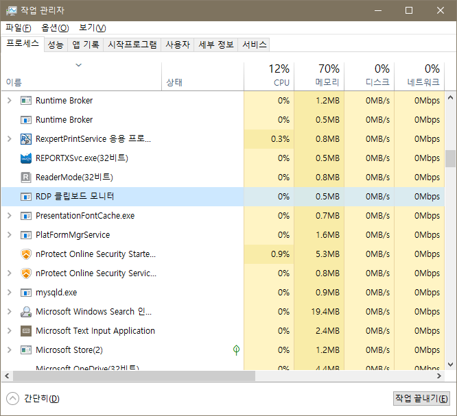
Task: Select the REPORTXSvc.exe(32비트) row name
Action: (x=82, y=158)
